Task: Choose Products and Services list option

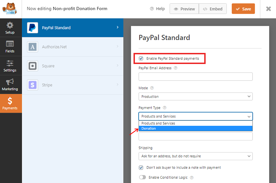Action: (196, 123)
